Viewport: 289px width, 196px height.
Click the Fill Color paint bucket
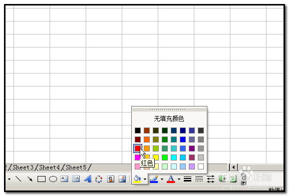click(137, 179)
